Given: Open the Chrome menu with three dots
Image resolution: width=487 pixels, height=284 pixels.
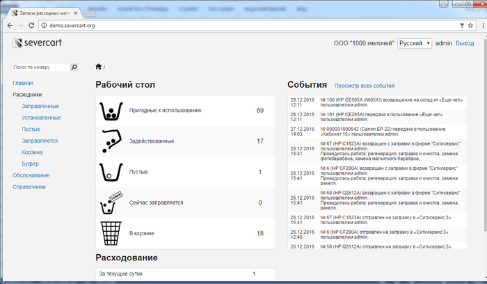Looking at the screenshot, I should 483,26.
